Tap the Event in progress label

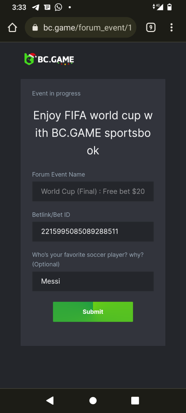pyautogui.click(x=56, y=94)
